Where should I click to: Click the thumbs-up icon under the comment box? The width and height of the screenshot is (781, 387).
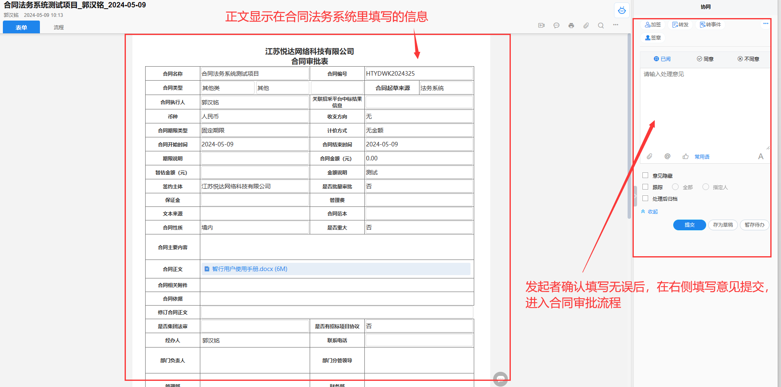685,156
